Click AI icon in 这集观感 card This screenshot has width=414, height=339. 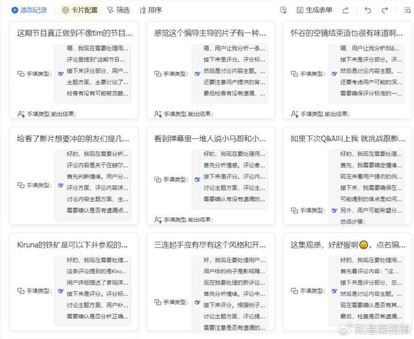[x=334, y=291]
